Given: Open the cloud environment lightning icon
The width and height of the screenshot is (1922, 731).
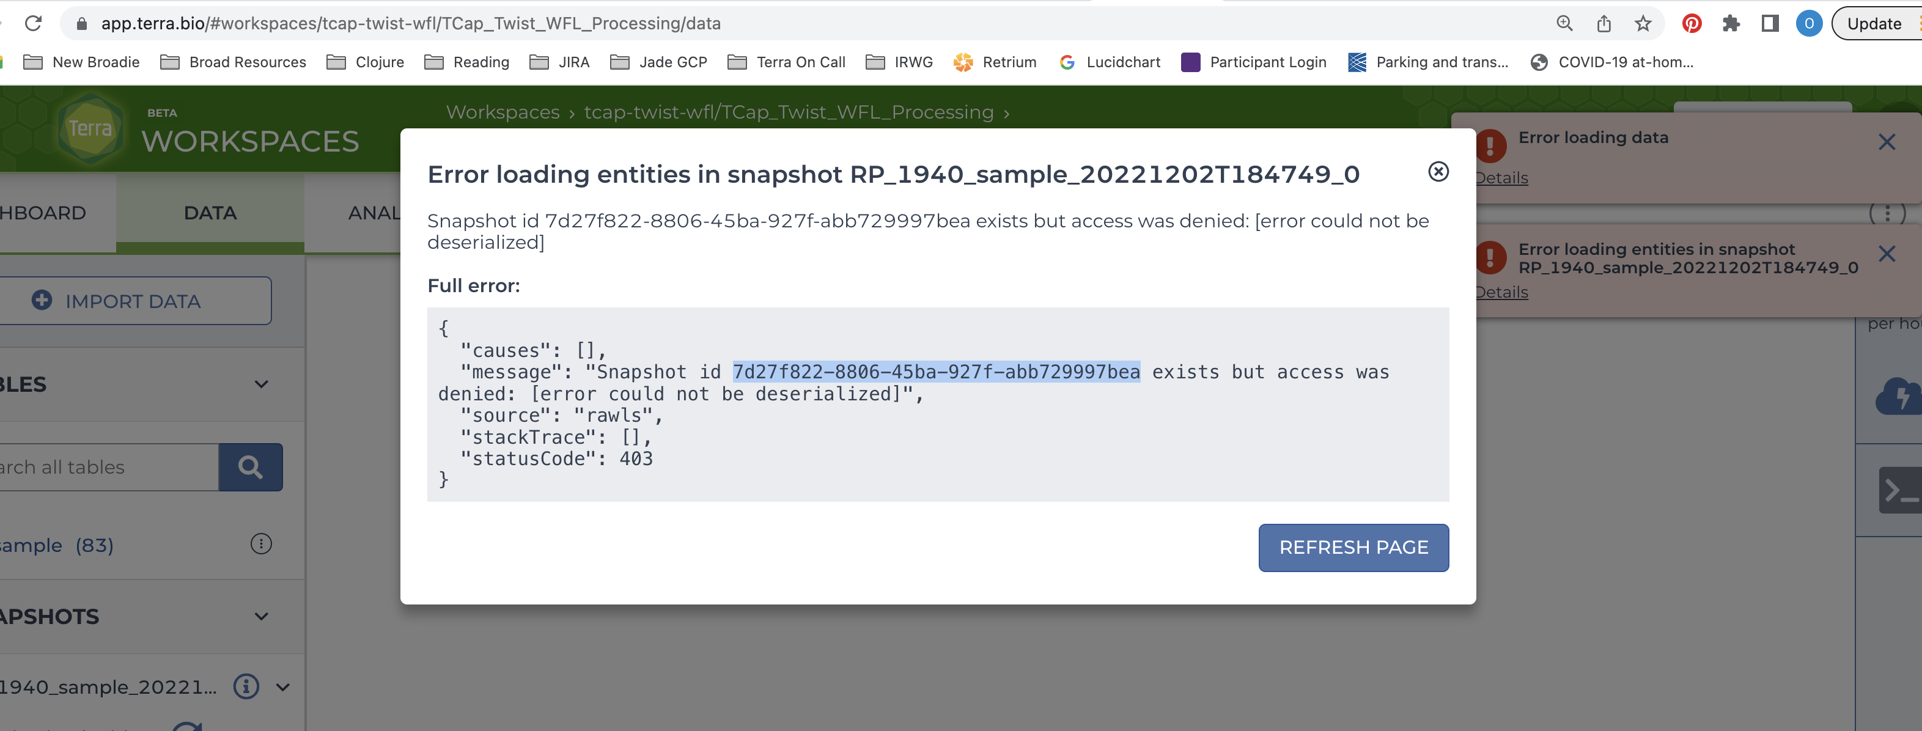Looking at the screenshot, I should pyautogui.click(x=1898, y=396).
